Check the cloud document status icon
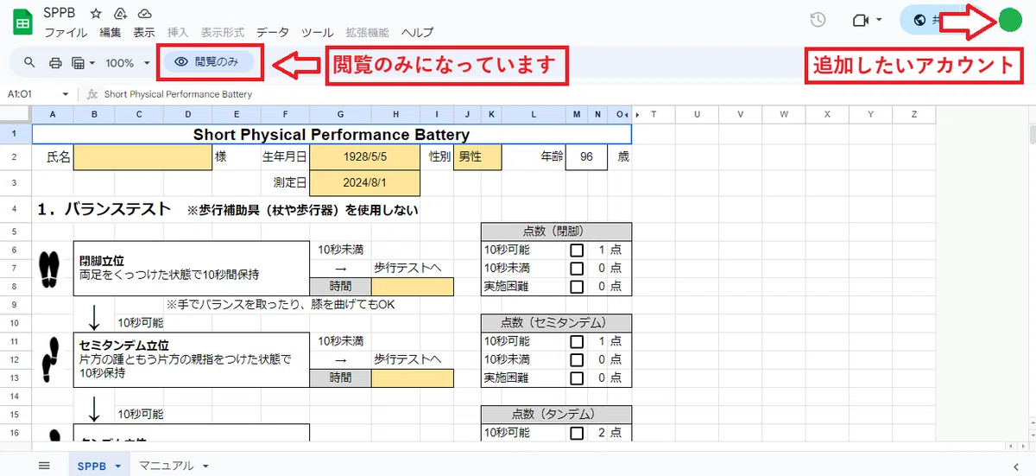Screen dimensions: 1036x476 pos(144,15)
